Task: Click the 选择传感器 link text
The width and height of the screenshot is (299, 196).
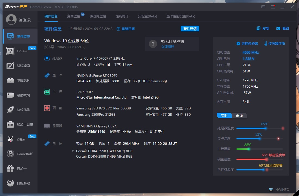Action: tap(250, 44)
